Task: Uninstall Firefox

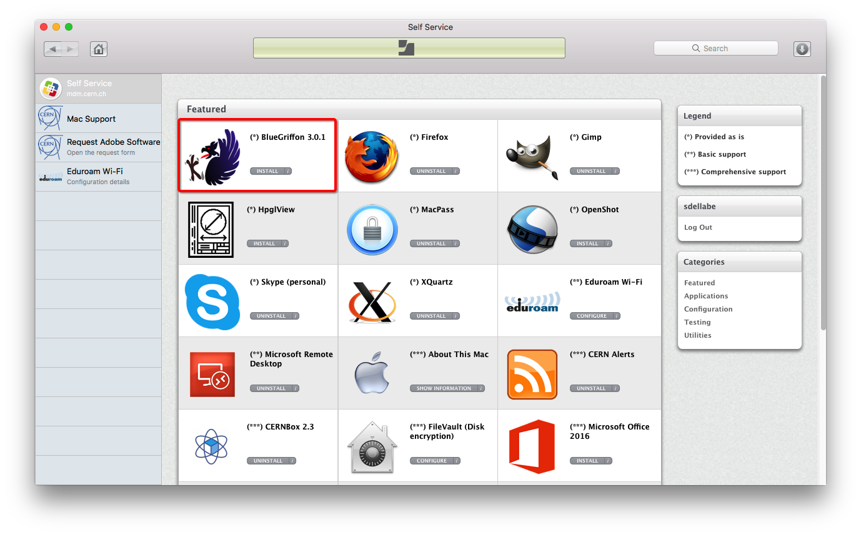Action: tap(435, 171)
